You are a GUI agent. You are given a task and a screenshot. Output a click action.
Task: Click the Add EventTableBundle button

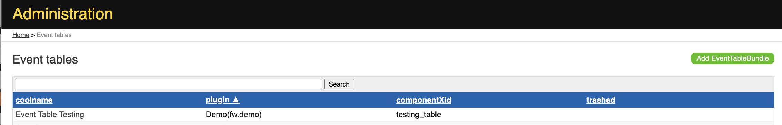[732, 58]
